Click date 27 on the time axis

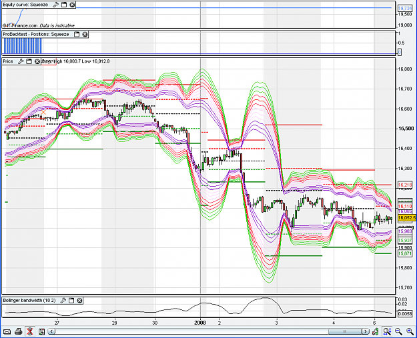click(x=57, y=323)
